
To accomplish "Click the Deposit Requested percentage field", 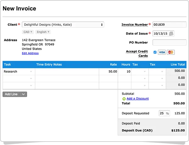I will tap(162, 113).
